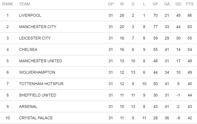Image resolution: width=197 pixels, height=124 pixels.
Task: Open the Manchester City team row
Action: (x=38, y=27)
